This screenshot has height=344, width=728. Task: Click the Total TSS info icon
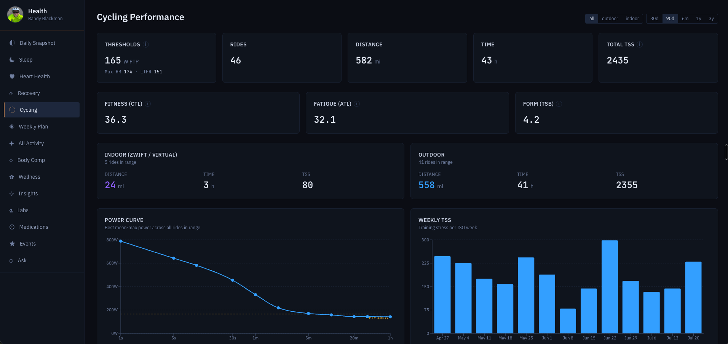pos(640,44)
